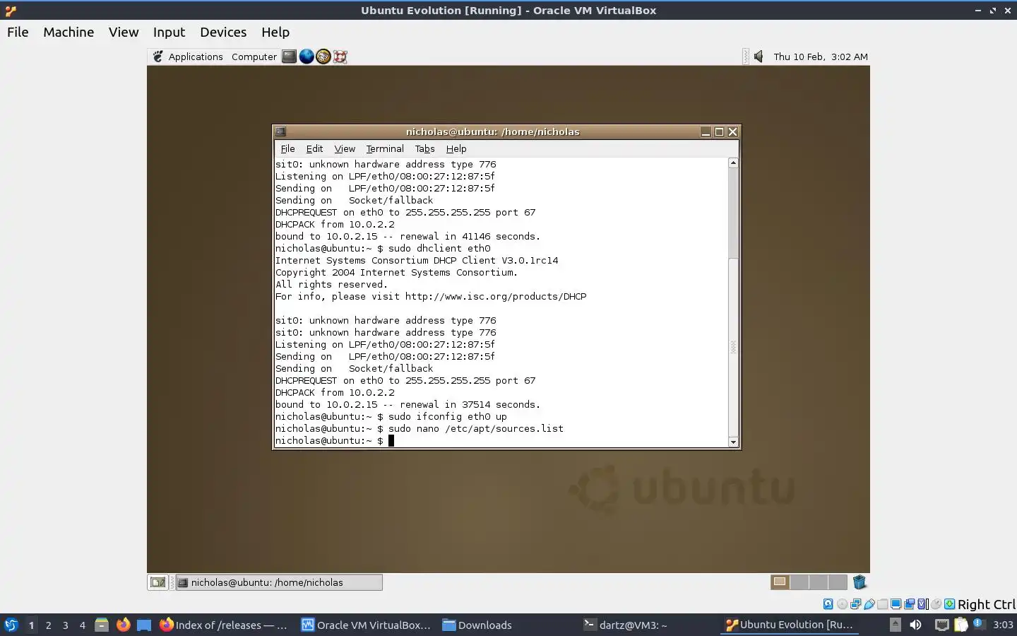The height and width of the screenshot is (636, 1017).
Task: Open VirtualBox Devices menu
Action: [223, 32]
